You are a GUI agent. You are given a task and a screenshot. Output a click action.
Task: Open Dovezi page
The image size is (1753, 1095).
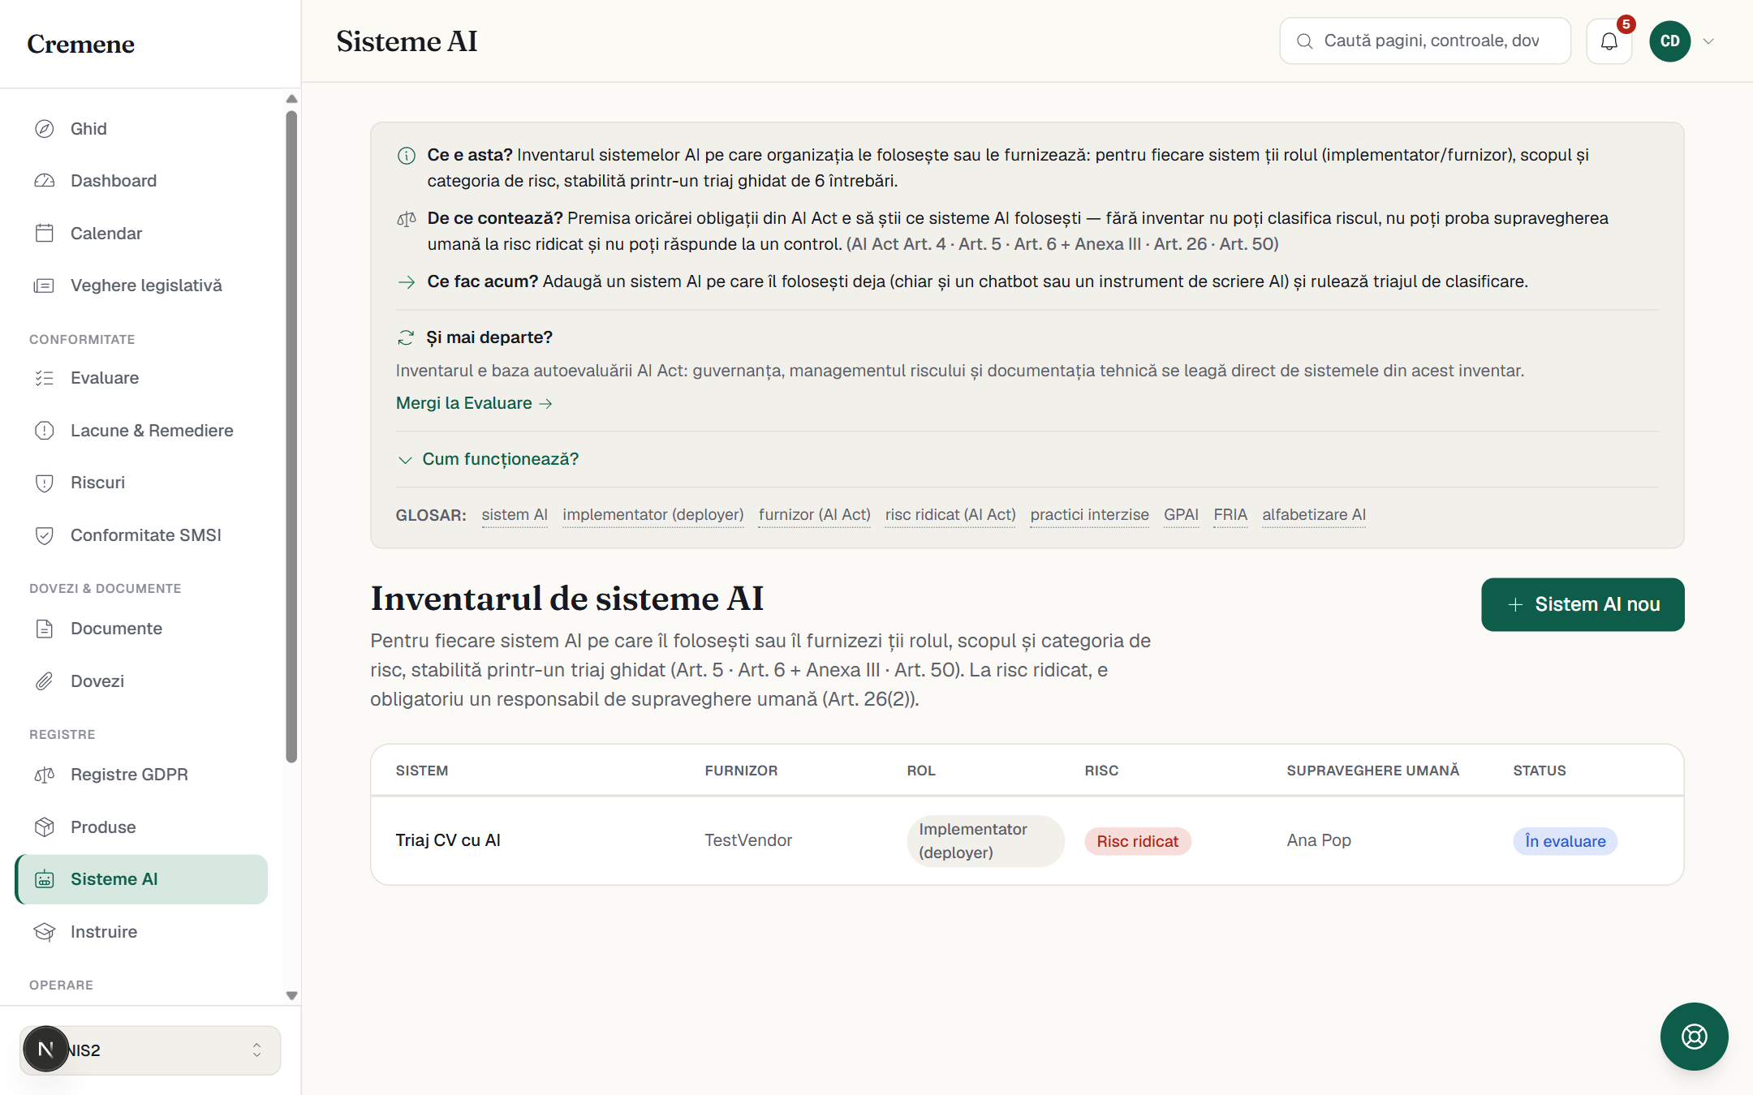point(141,681)
